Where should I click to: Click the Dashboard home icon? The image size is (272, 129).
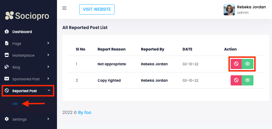click(x=7, y=31)
